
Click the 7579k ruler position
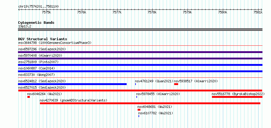pyautogui.click(x=188, y=12)
